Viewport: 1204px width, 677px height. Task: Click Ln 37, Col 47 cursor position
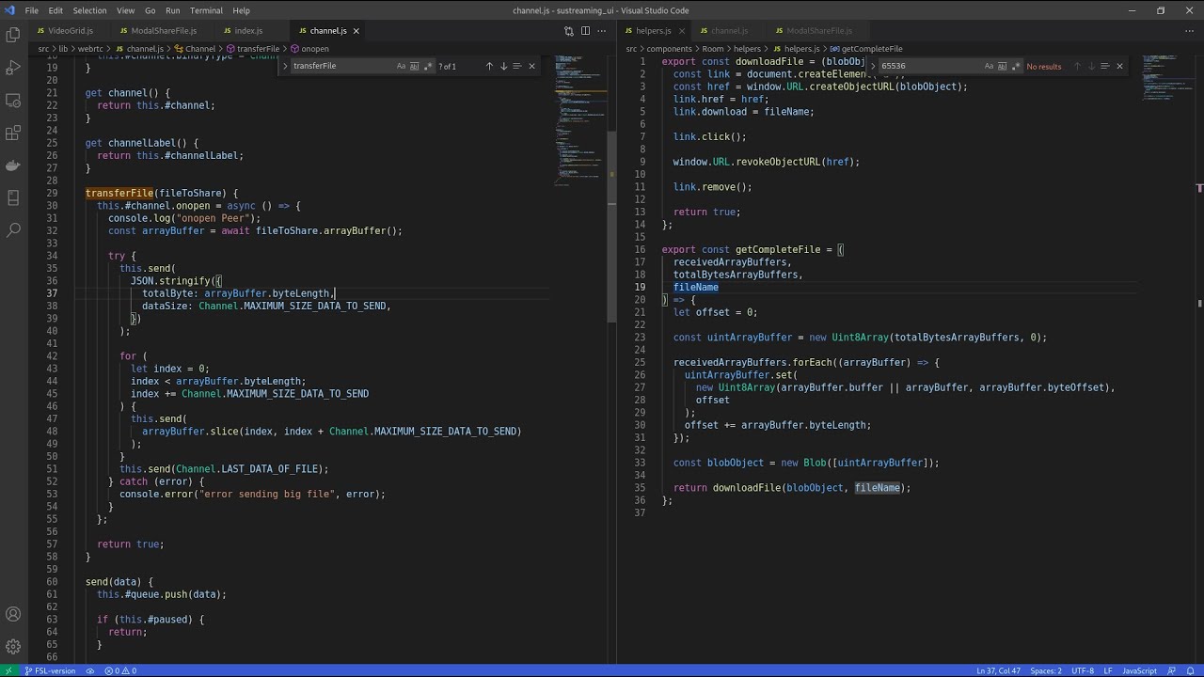(999, 670)
